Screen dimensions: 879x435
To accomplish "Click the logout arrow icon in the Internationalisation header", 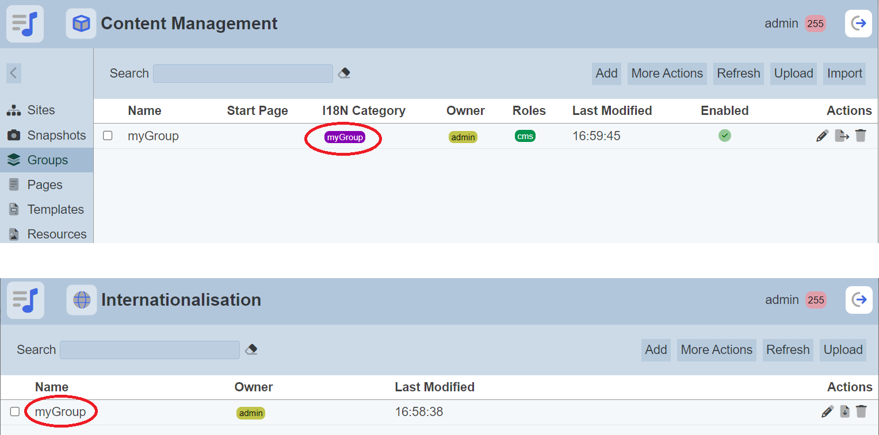I will click(x=859, y=300).
